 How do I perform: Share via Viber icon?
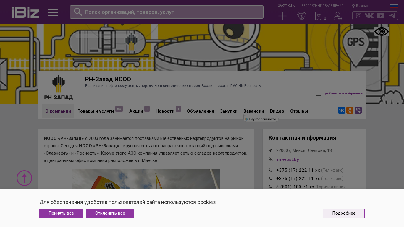[x=358, y=111]
